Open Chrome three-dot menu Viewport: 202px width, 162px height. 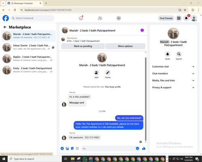click(198, 10)
